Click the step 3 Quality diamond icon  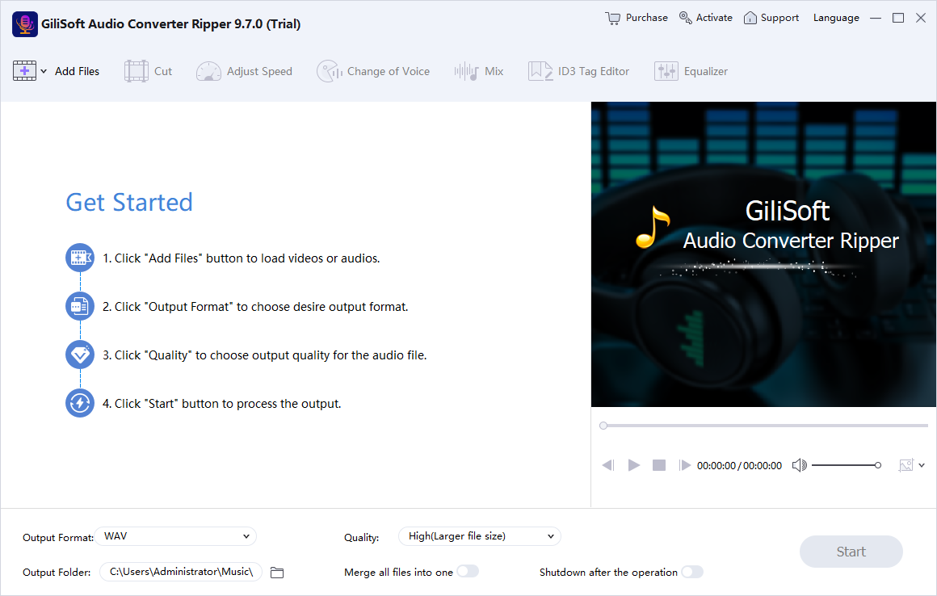click(80, 355)
